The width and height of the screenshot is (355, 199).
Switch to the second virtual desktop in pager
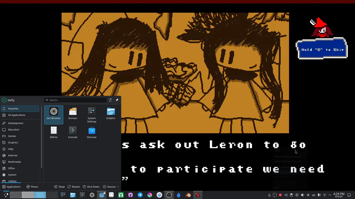click(28, 195)
